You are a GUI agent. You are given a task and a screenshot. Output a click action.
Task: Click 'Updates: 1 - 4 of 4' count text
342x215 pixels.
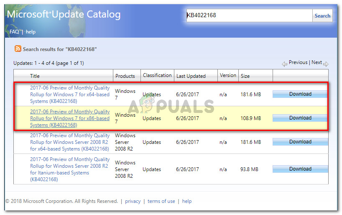pos(48,63)
